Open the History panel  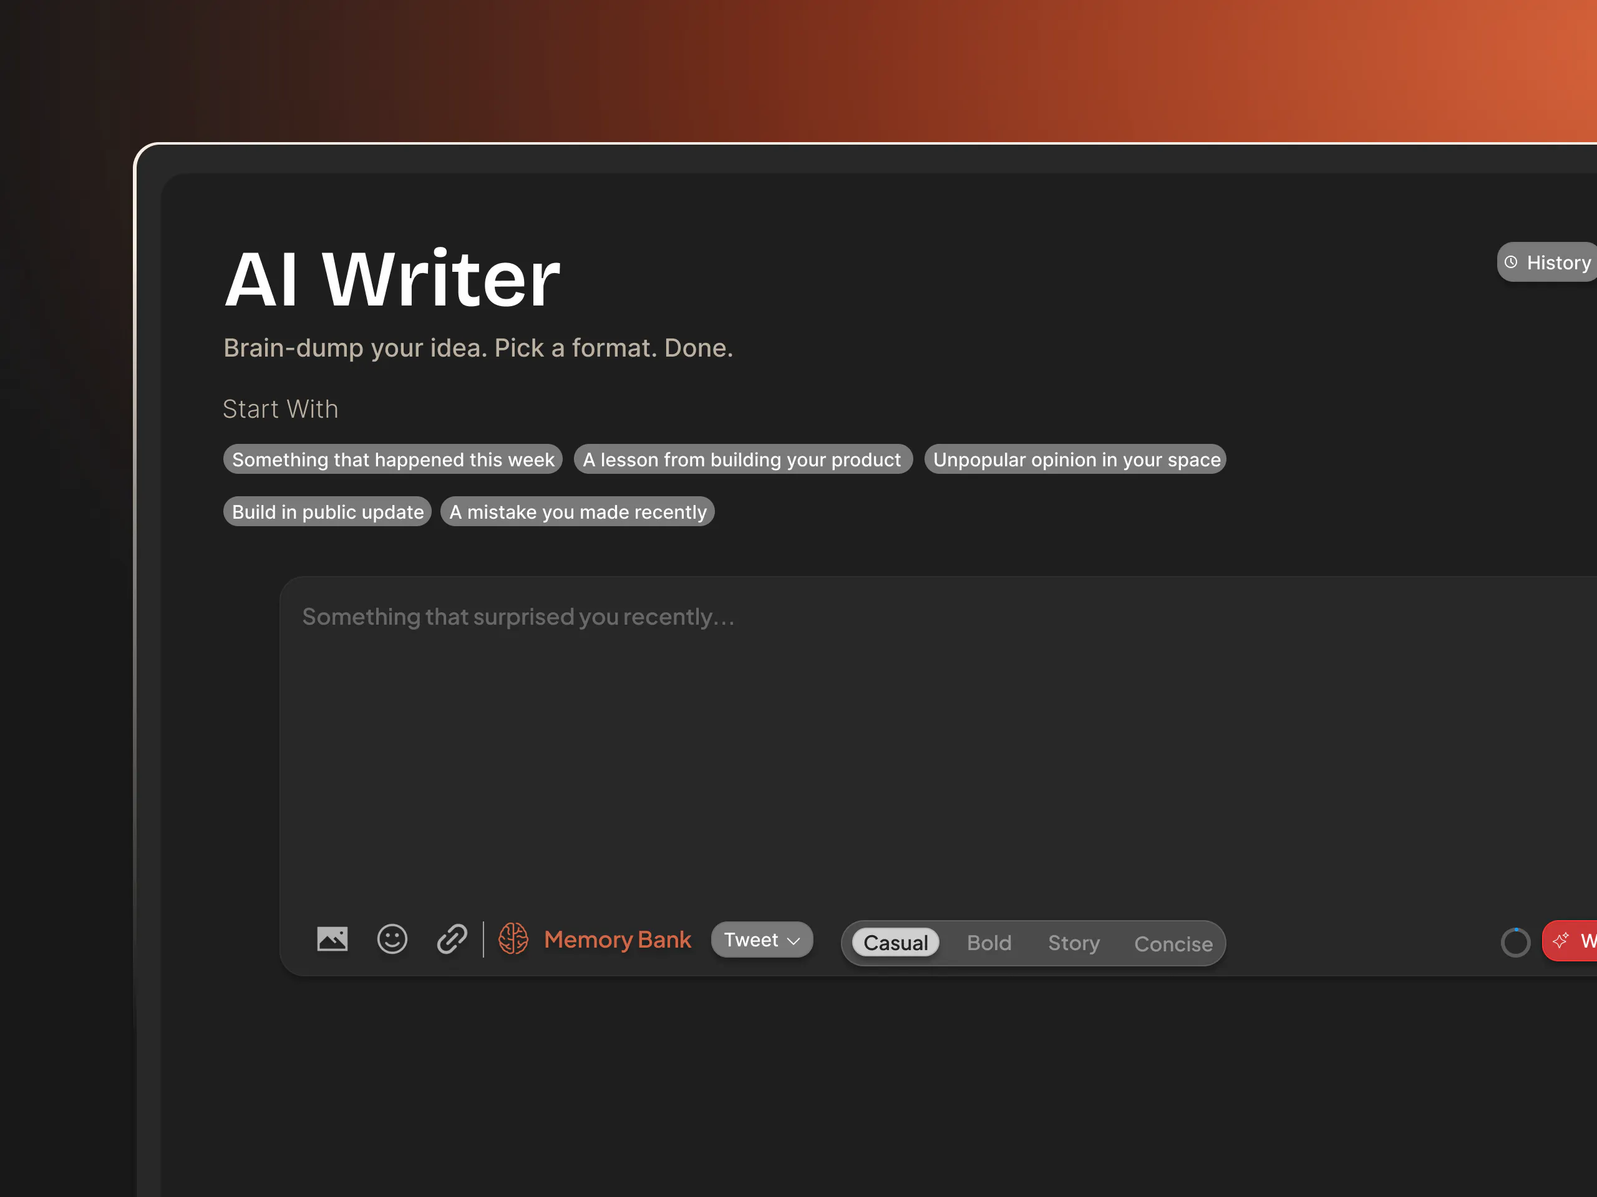1547,262
